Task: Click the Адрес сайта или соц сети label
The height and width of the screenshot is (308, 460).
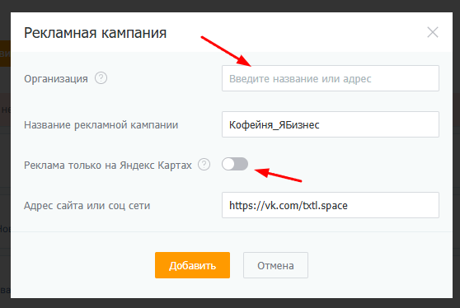Action: [87, 206]
